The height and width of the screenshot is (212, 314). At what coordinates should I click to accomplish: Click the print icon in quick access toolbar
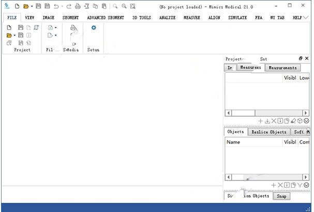coord(78,6)
